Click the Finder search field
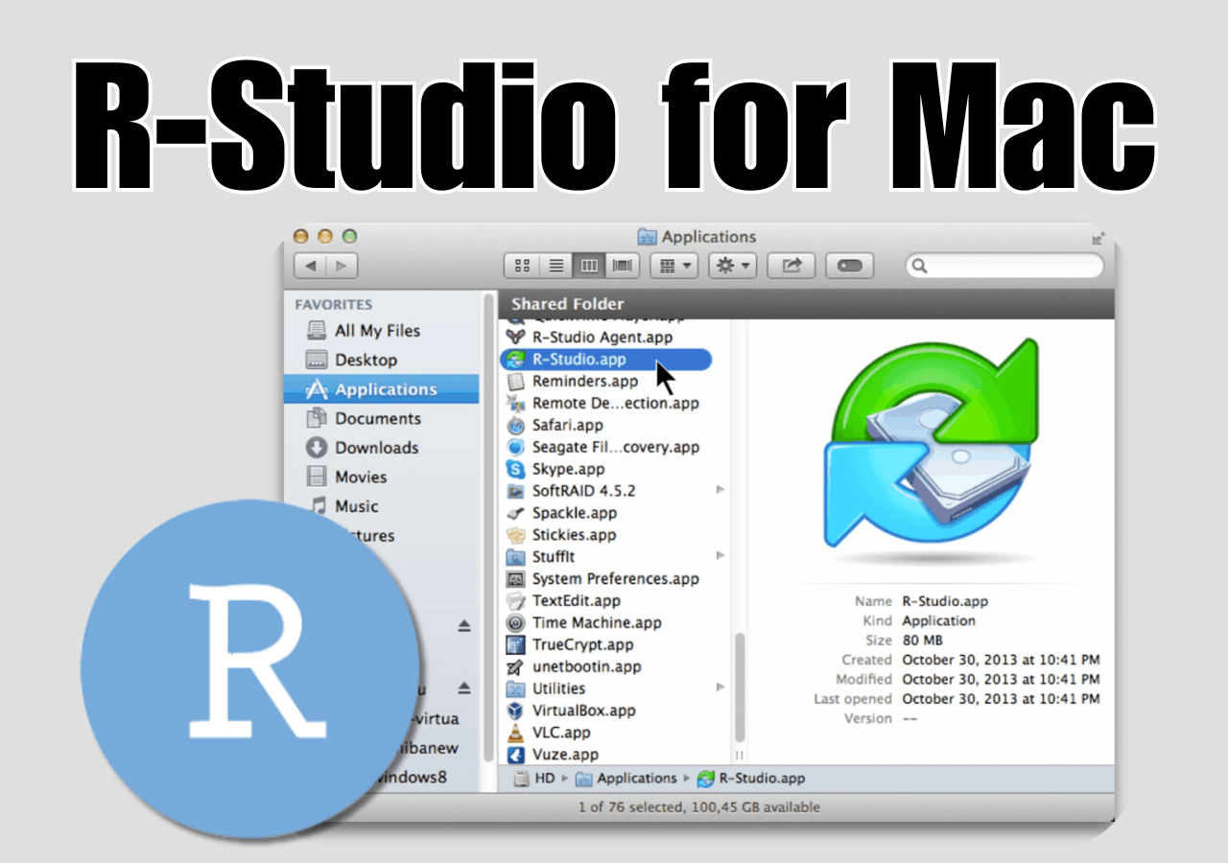1228x863 pixels. pos(1005,266)
